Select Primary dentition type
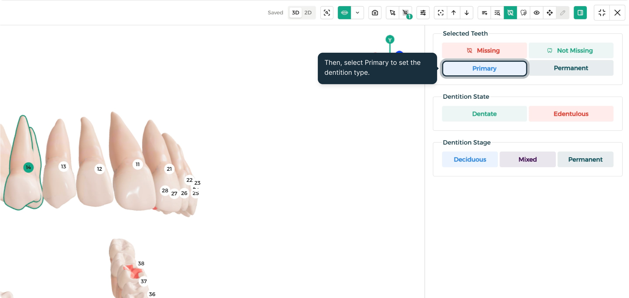Screen dimensions: 629x298 [x=484, y=68]
